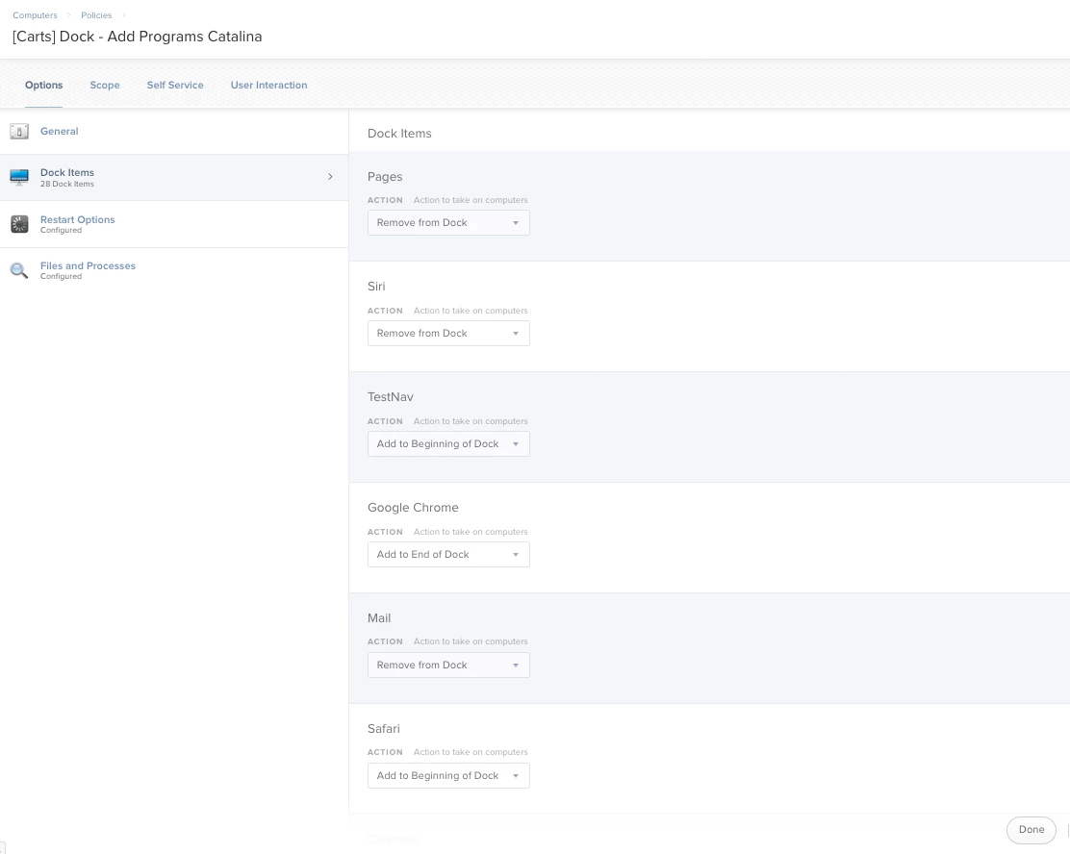Click the policy title Add Programs Catalina

[x=138, y=37]
